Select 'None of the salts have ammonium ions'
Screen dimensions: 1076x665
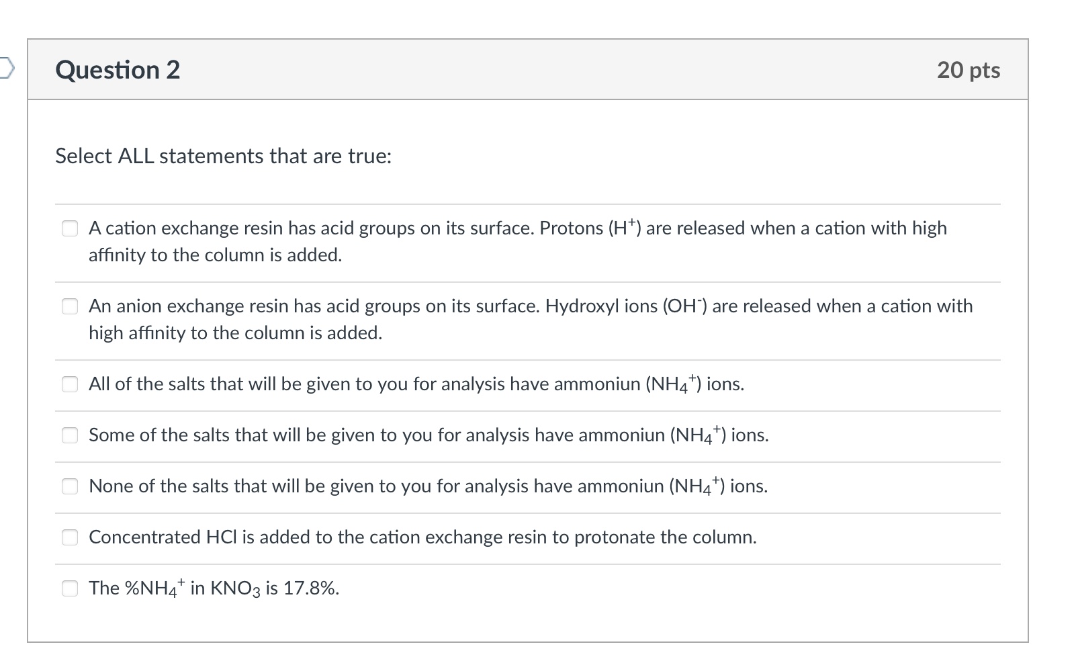[x=70, y=486]
